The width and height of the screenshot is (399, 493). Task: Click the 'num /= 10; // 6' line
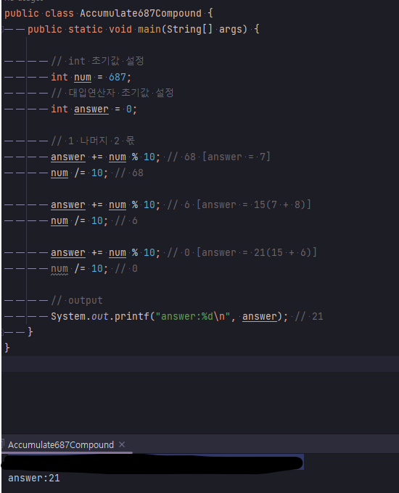point(94,220)
